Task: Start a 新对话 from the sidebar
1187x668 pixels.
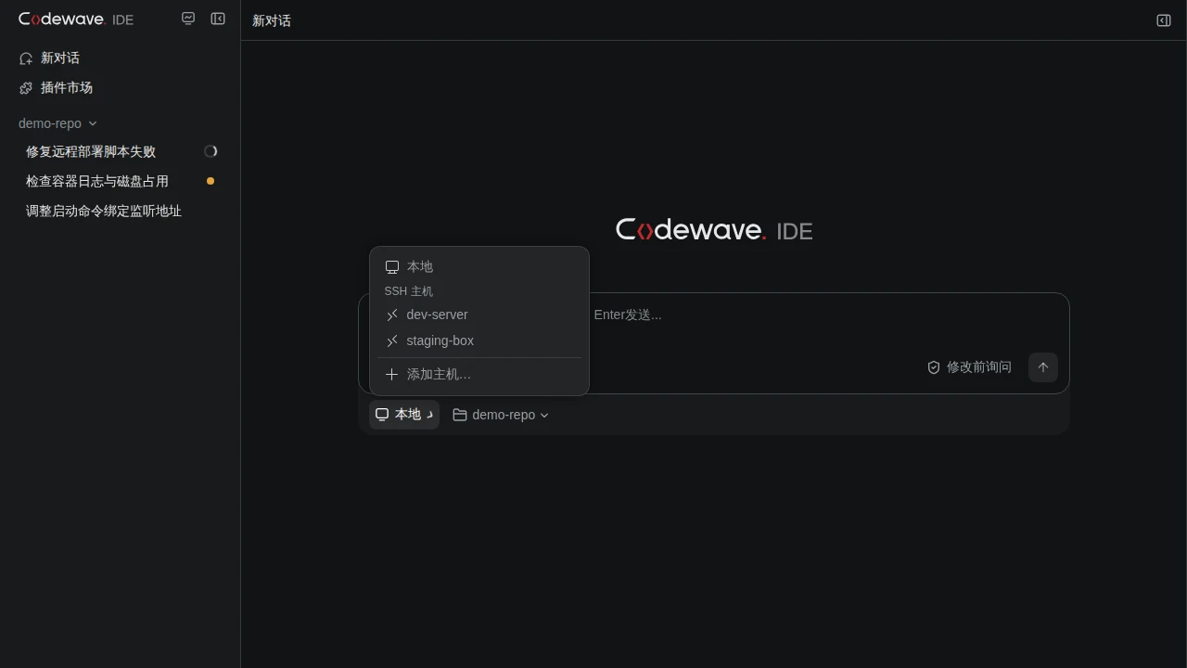Action: tap(120, 58)
